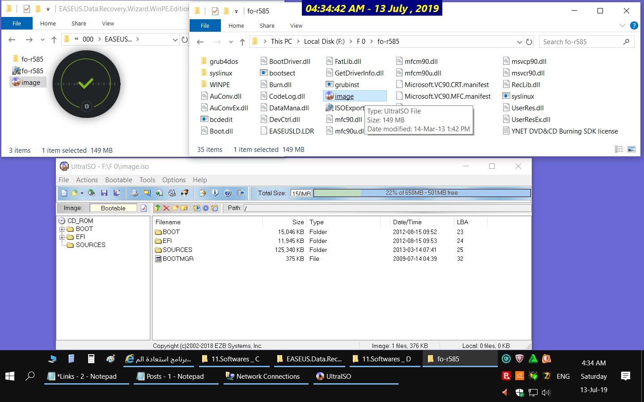The width and height of the screenshot is (644, 402).
Task: Click the CD_ROM disc icon in UltraISO tree
Action: pyautogui.click(x=62, y=221)
